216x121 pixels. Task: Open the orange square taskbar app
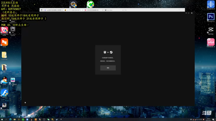tap(36, 120)
